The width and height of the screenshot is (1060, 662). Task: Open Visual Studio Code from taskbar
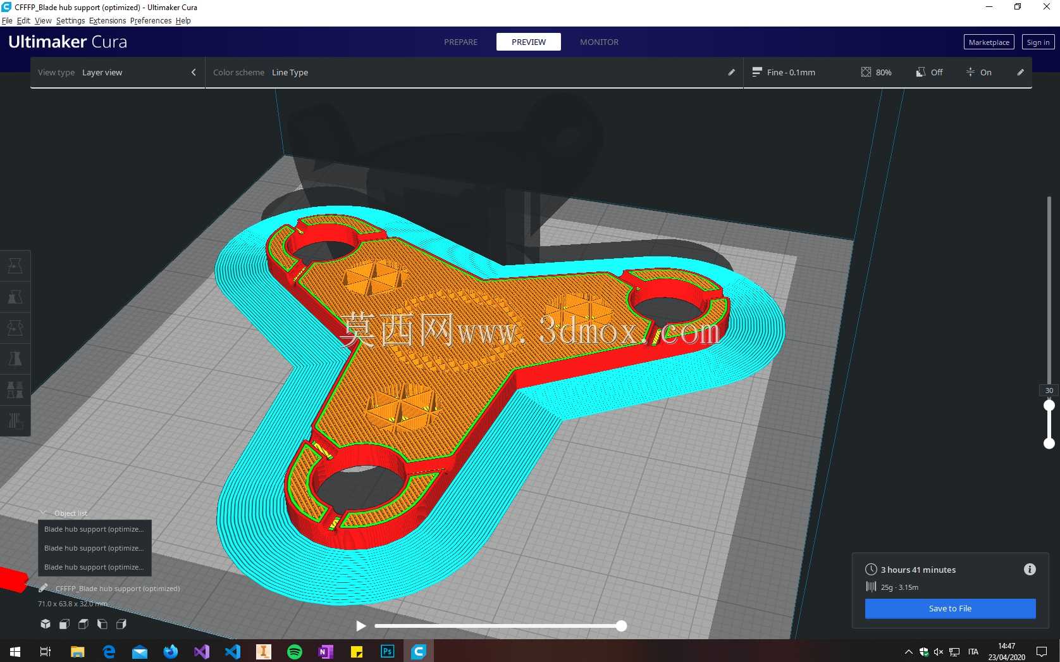pyautogui.click(x=233, y=651)
